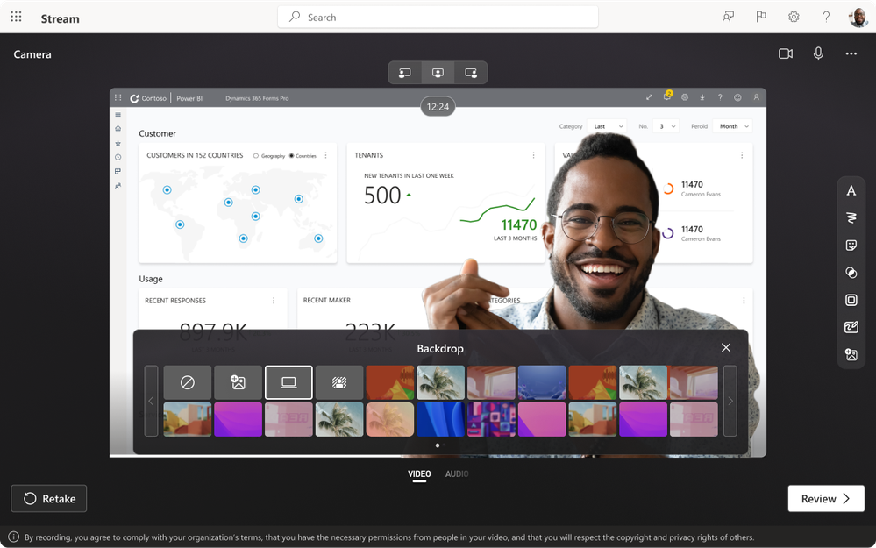Click the home icon in dashboard sidebar
Viewport: 876px width, 548px height.
(118, 129)
